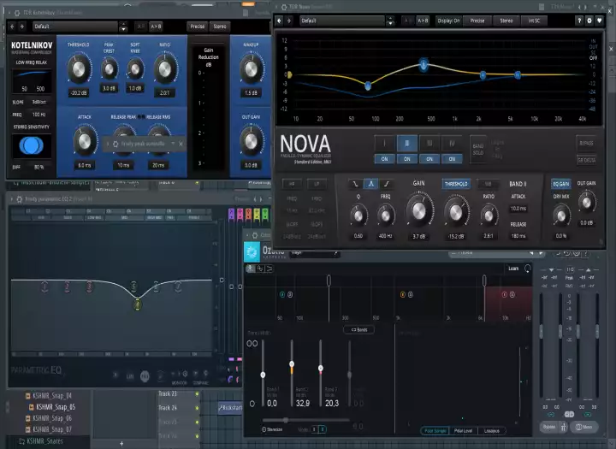The image size is (616, 449).
Task: Open Nova settings gear icon
Action: (x=589, y=21)
